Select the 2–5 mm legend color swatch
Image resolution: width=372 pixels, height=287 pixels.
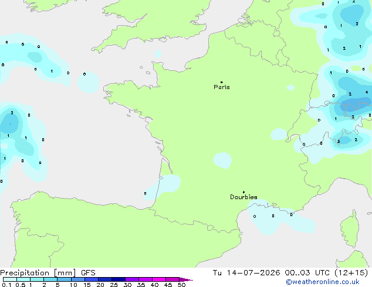tap(50, 279)
